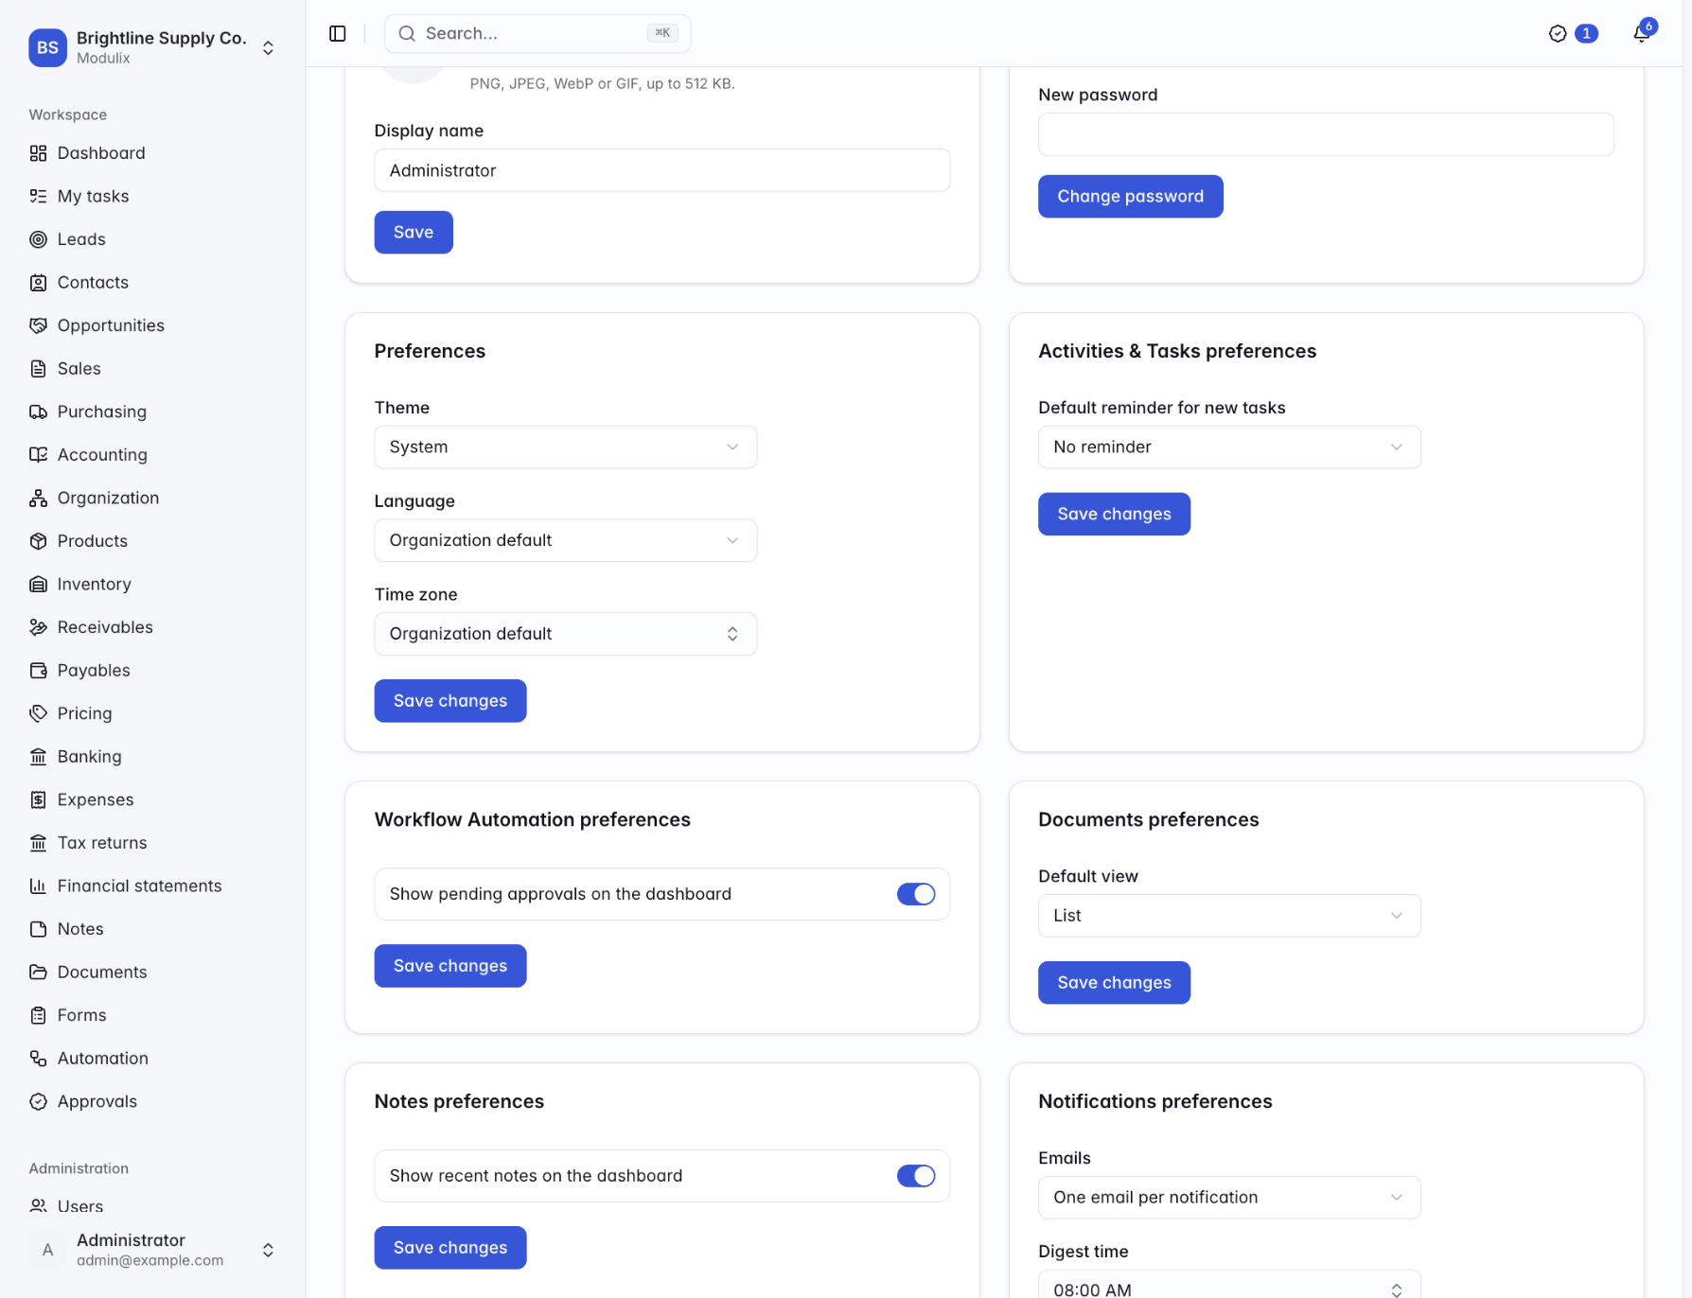The image size is (1692, 1298).
Task: Click the Receivables icon
Action: [x=38, y=626]
